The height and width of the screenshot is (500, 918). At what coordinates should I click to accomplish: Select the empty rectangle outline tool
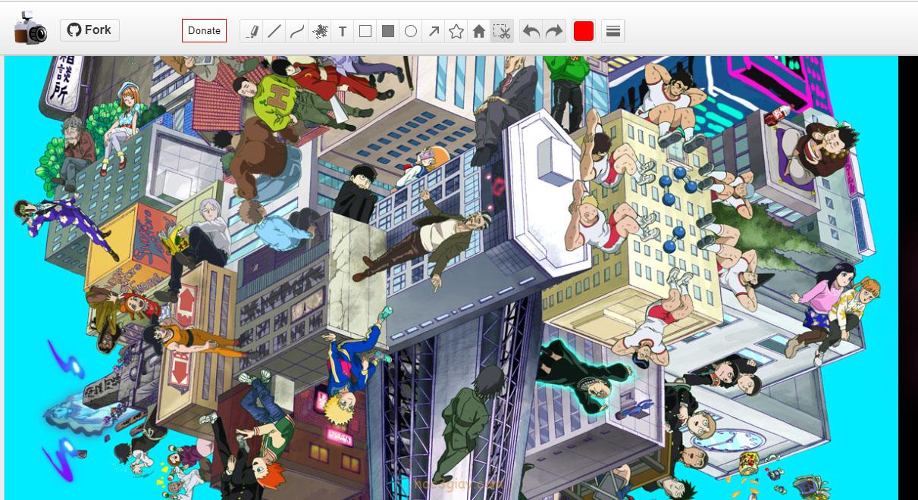365,31
